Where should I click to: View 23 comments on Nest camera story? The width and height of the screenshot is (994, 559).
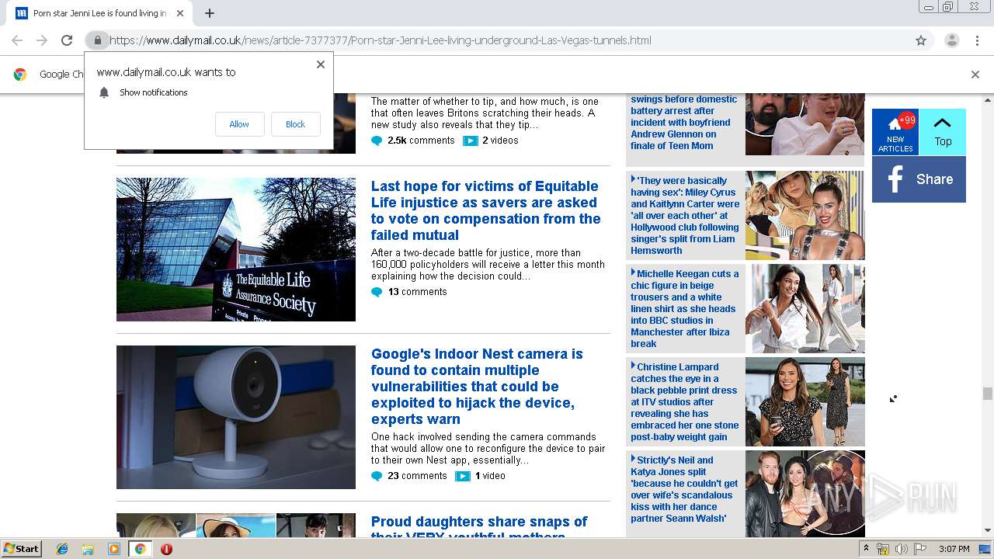(x=409, y=476)
